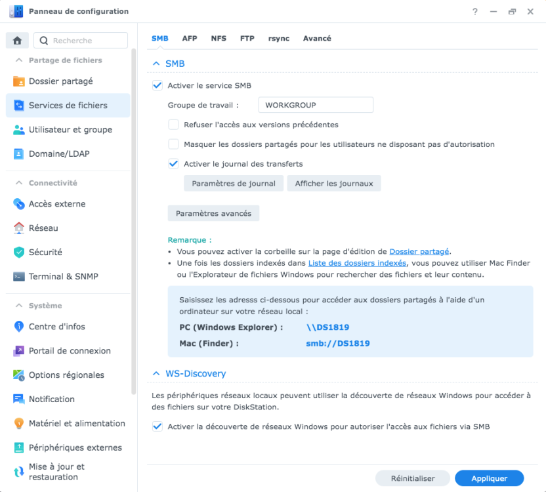Open Utilisateur et groupe icon
Screen dimensions: 546x492
[x=19, y=129]
